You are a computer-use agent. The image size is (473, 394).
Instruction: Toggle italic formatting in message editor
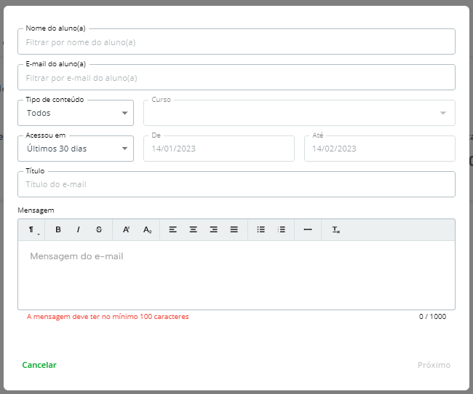coord(79,229)
